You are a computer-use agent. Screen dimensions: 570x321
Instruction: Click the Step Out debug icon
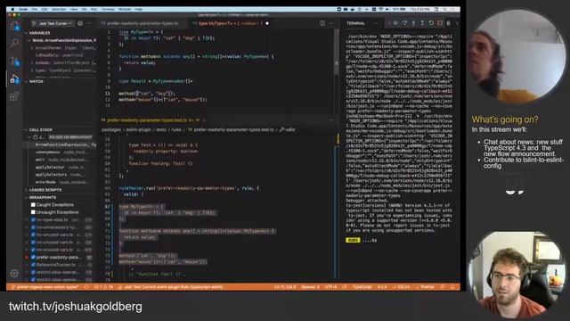tap(422, 23)
